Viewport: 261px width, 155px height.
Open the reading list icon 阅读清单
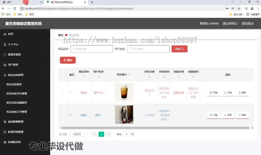tap(253, 14)
